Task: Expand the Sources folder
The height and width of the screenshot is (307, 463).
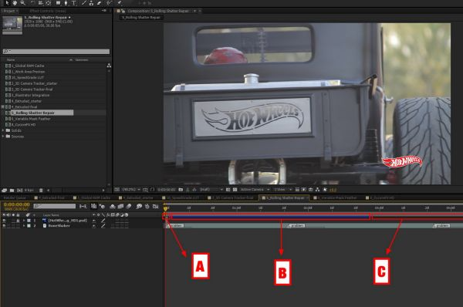Action: (3, 136)
